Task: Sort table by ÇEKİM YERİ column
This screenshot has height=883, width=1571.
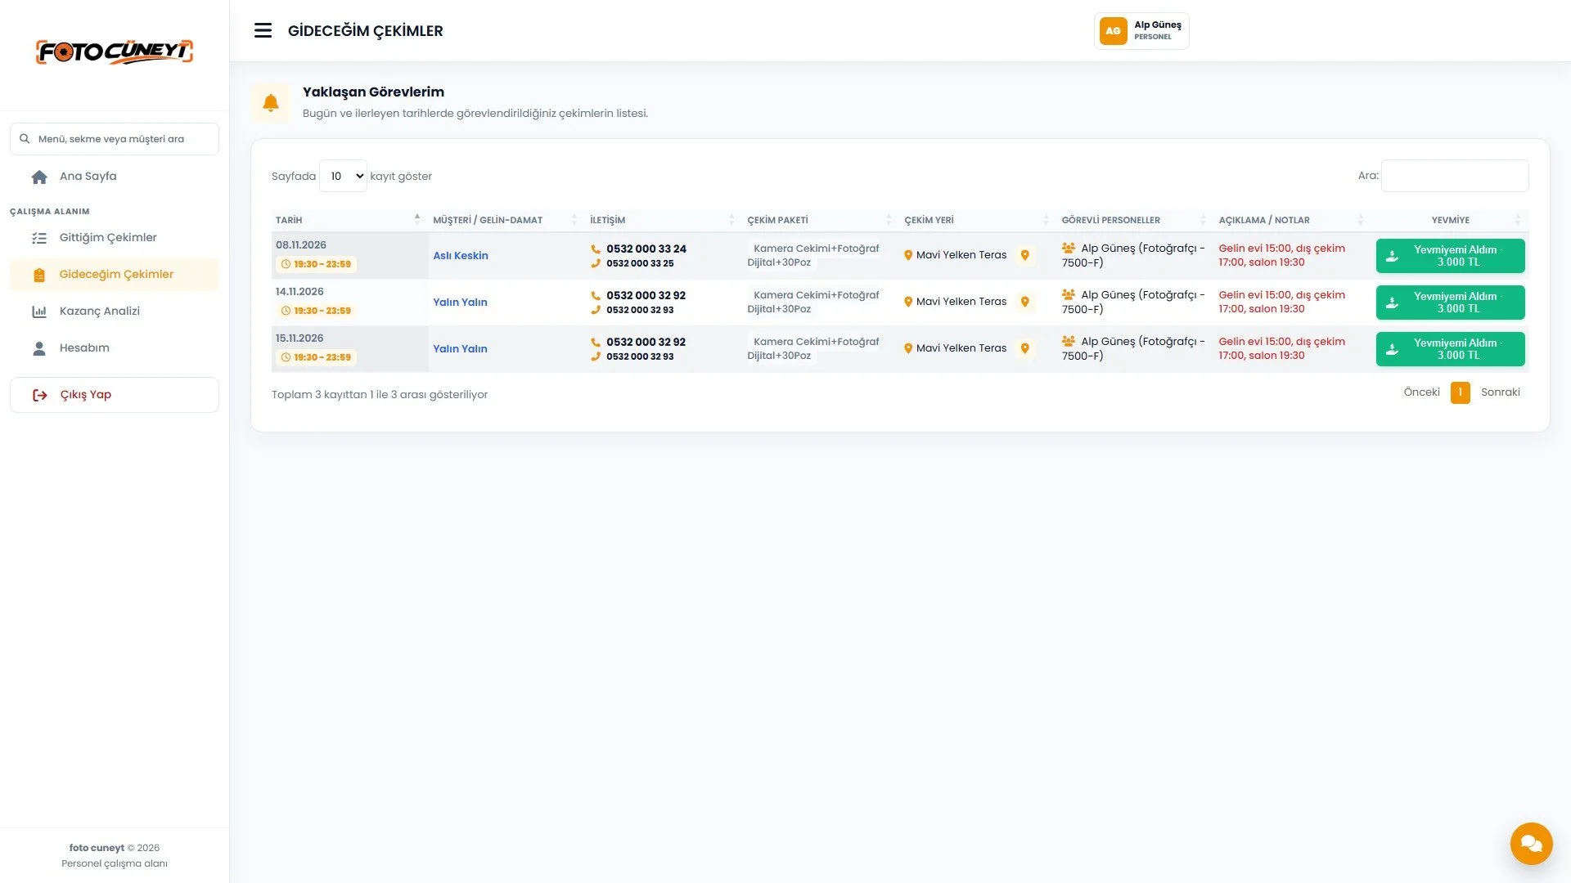Action: pos(979,220)
